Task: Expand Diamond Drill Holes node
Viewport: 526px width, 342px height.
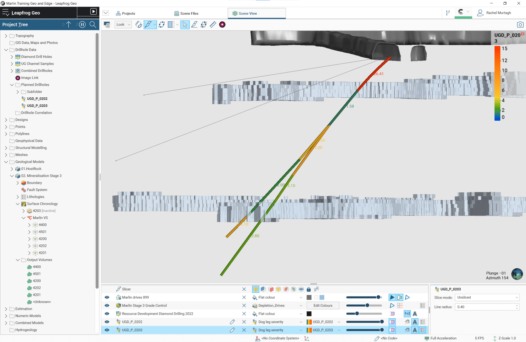Action: (12, 57)
